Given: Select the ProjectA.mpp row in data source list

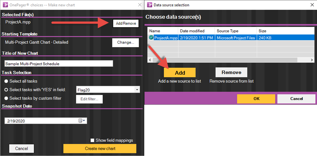Looking at the screenshot, I should (231, 38).
